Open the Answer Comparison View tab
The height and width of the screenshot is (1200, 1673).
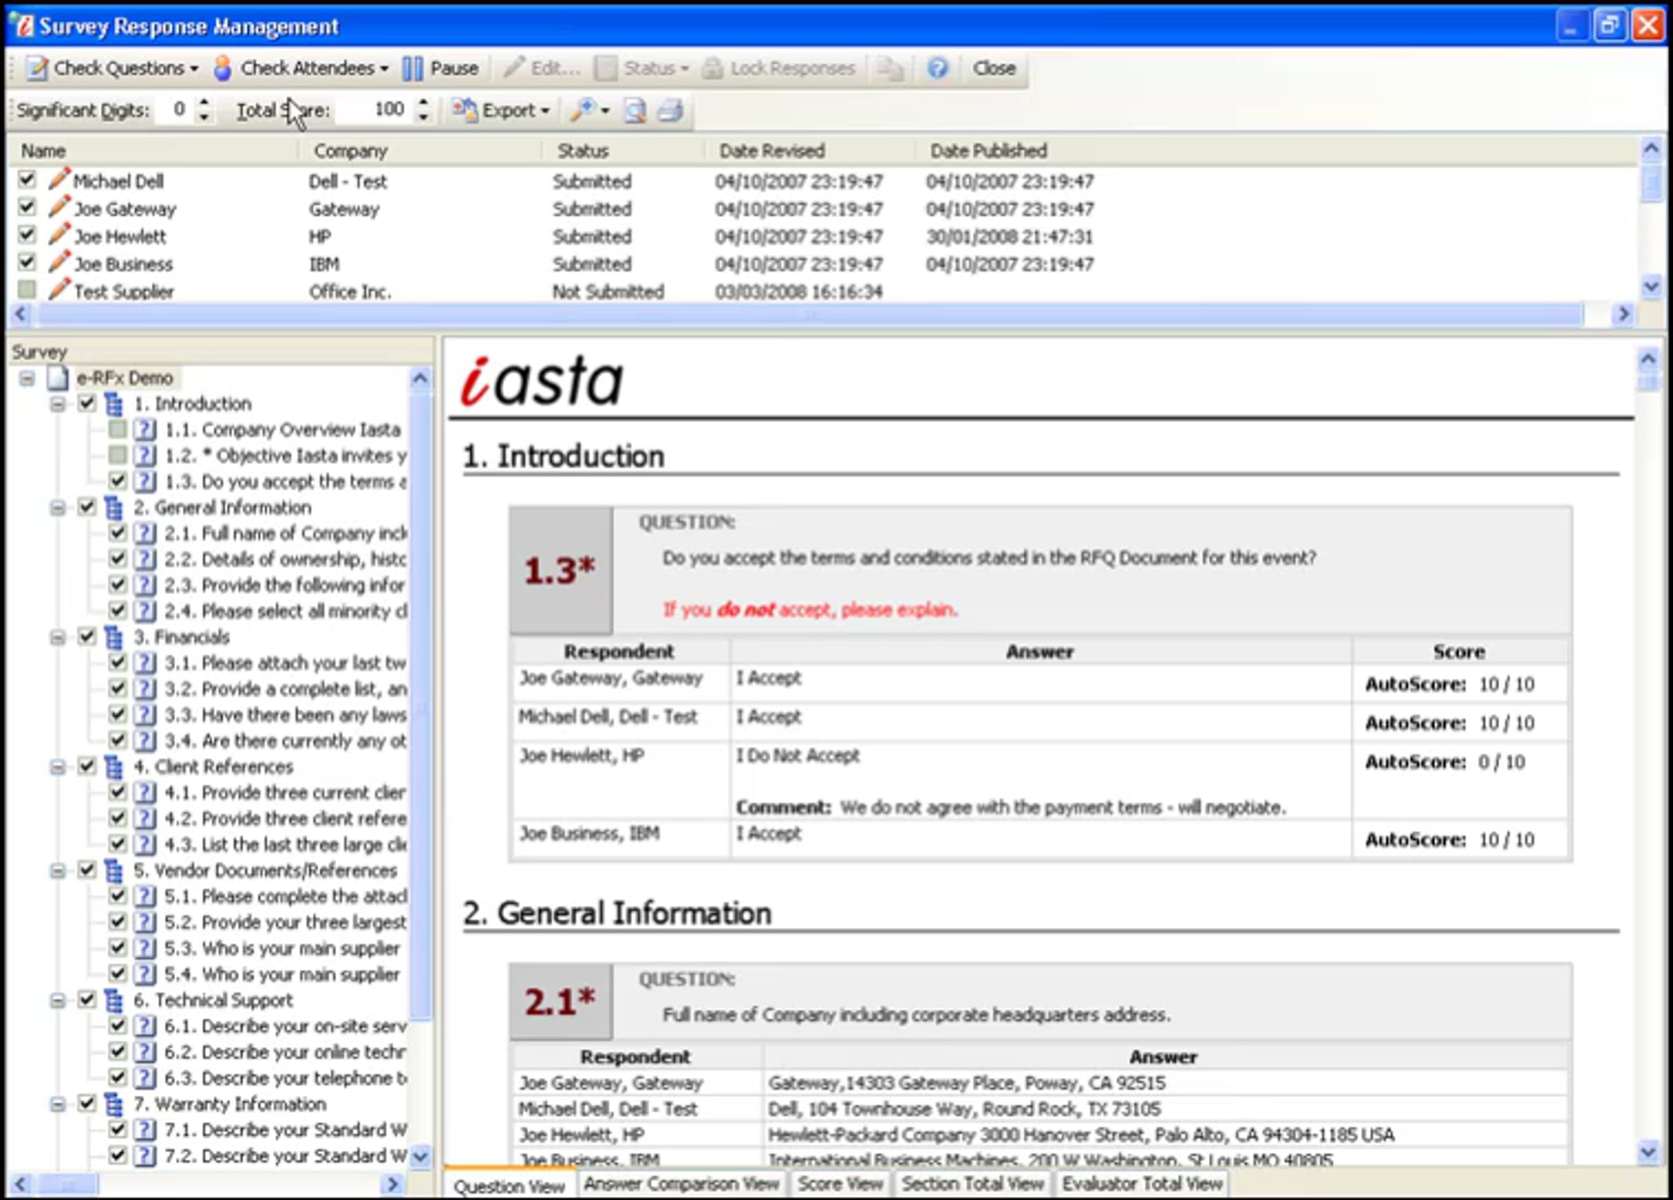coord(681,1183)
